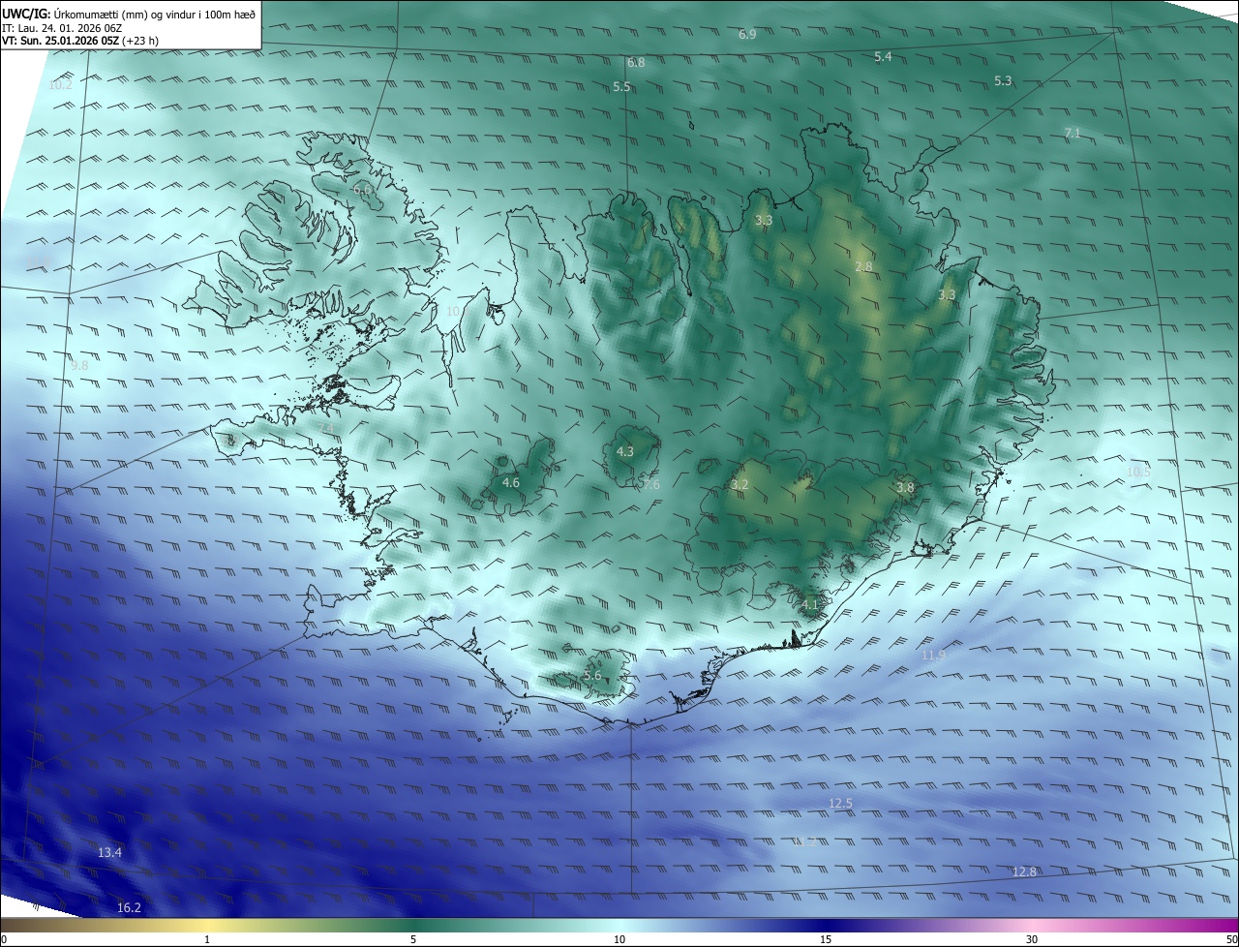
Task: Select the valid time line 'VT: Sun. 25.01.2026 05Z (+23 h)'
Action: (79, 42)
